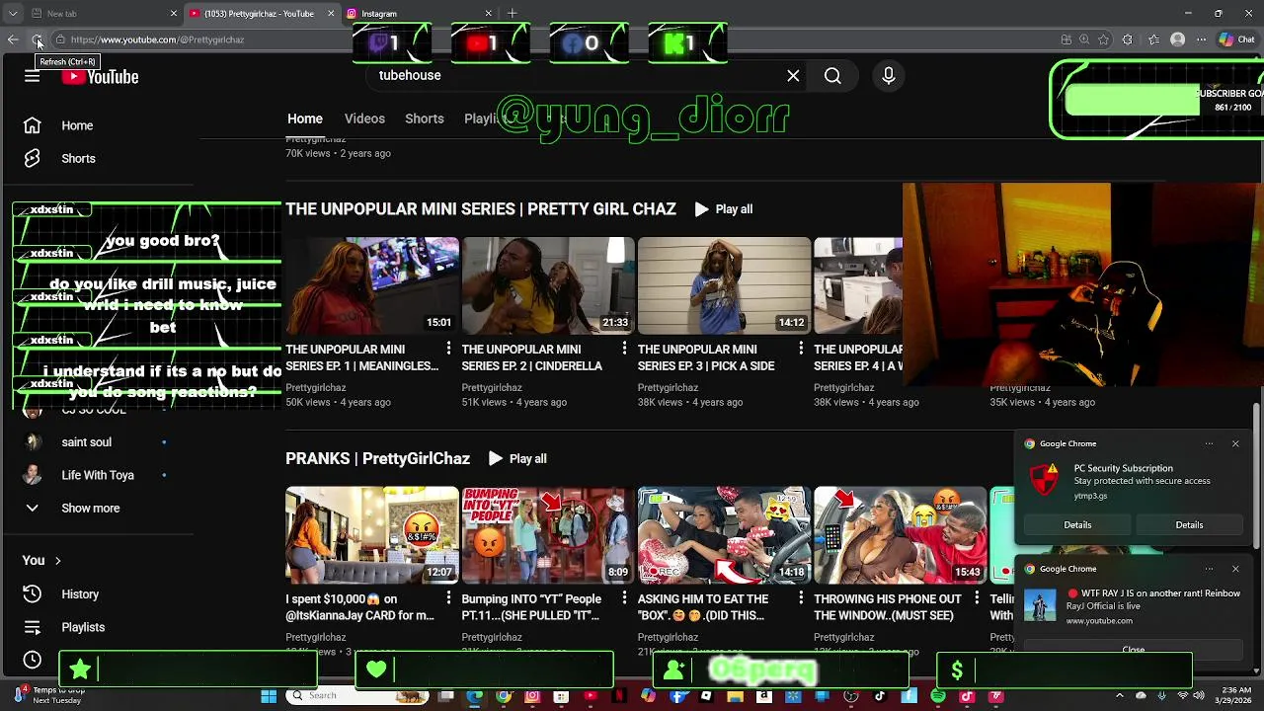Switch to the channel Home tab
This screenshot has width=1264, height=711.
click(x=305, y=118)
